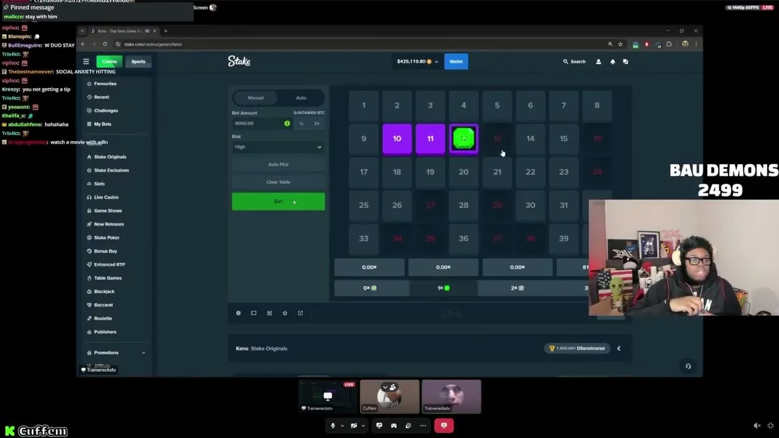This screenshot has width=779, height=438.
Task: Open Slots in the sidebar
Action: pyautogui.click(x=96, y=184)
